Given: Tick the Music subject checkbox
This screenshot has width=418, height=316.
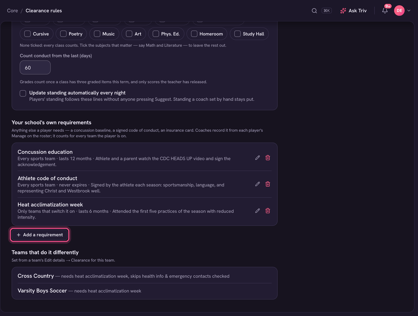Looking at the screenshot, I should tap(97, 34).
